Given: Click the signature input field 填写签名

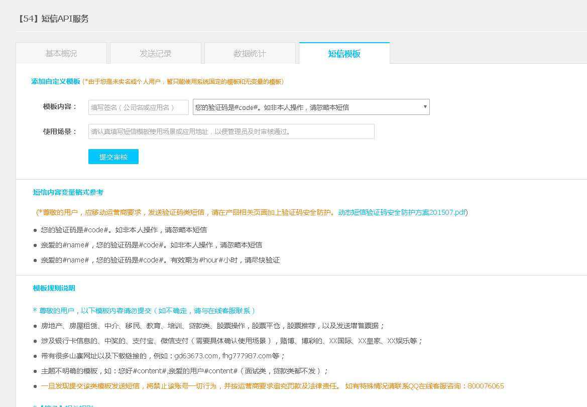Looking at the screenshot, I should pyautogui.click(x=139, y=107).
